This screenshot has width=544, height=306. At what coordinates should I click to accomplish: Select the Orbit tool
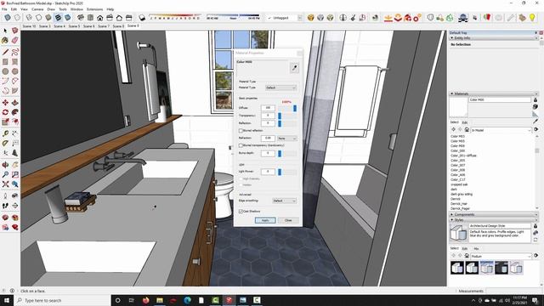click(x=5, y=165)
